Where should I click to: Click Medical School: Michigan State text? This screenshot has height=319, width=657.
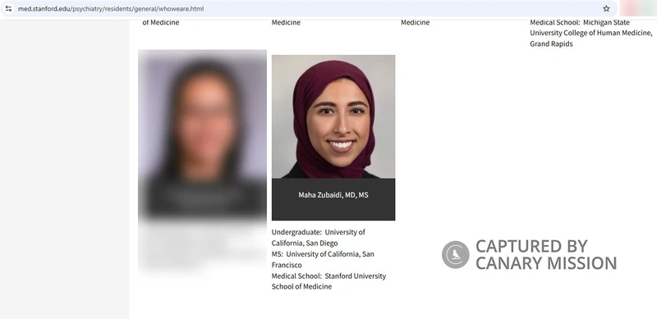(580, 23)
